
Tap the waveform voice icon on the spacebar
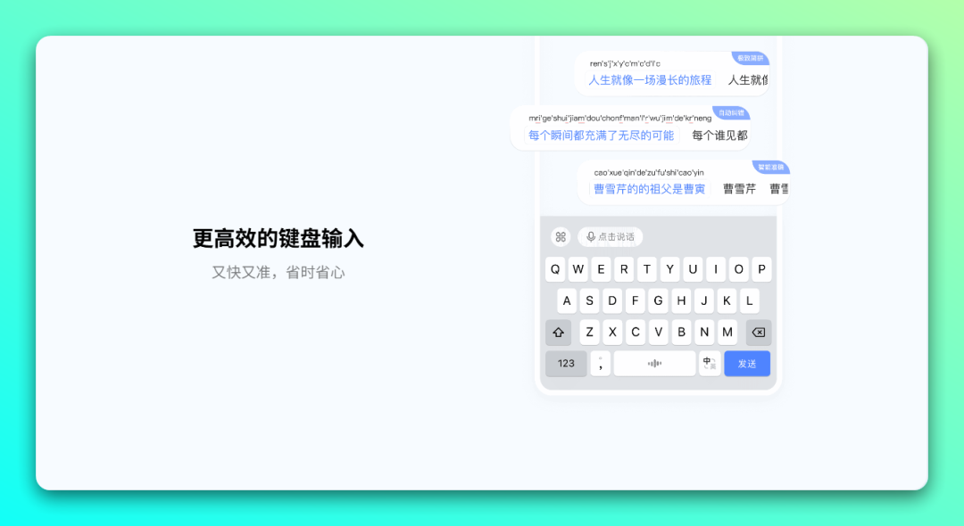654,363
